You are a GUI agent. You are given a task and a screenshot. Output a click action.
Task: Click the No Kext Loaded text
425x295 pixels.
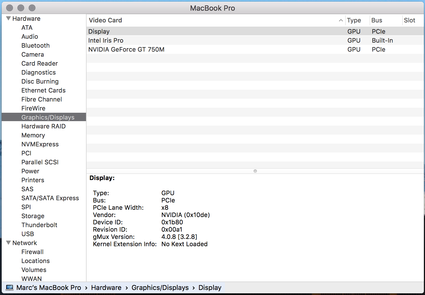point(184,244)
